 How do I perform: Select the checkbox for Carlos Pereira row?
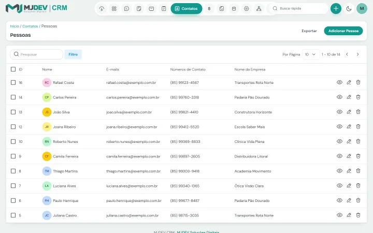(x=13, y=97)
